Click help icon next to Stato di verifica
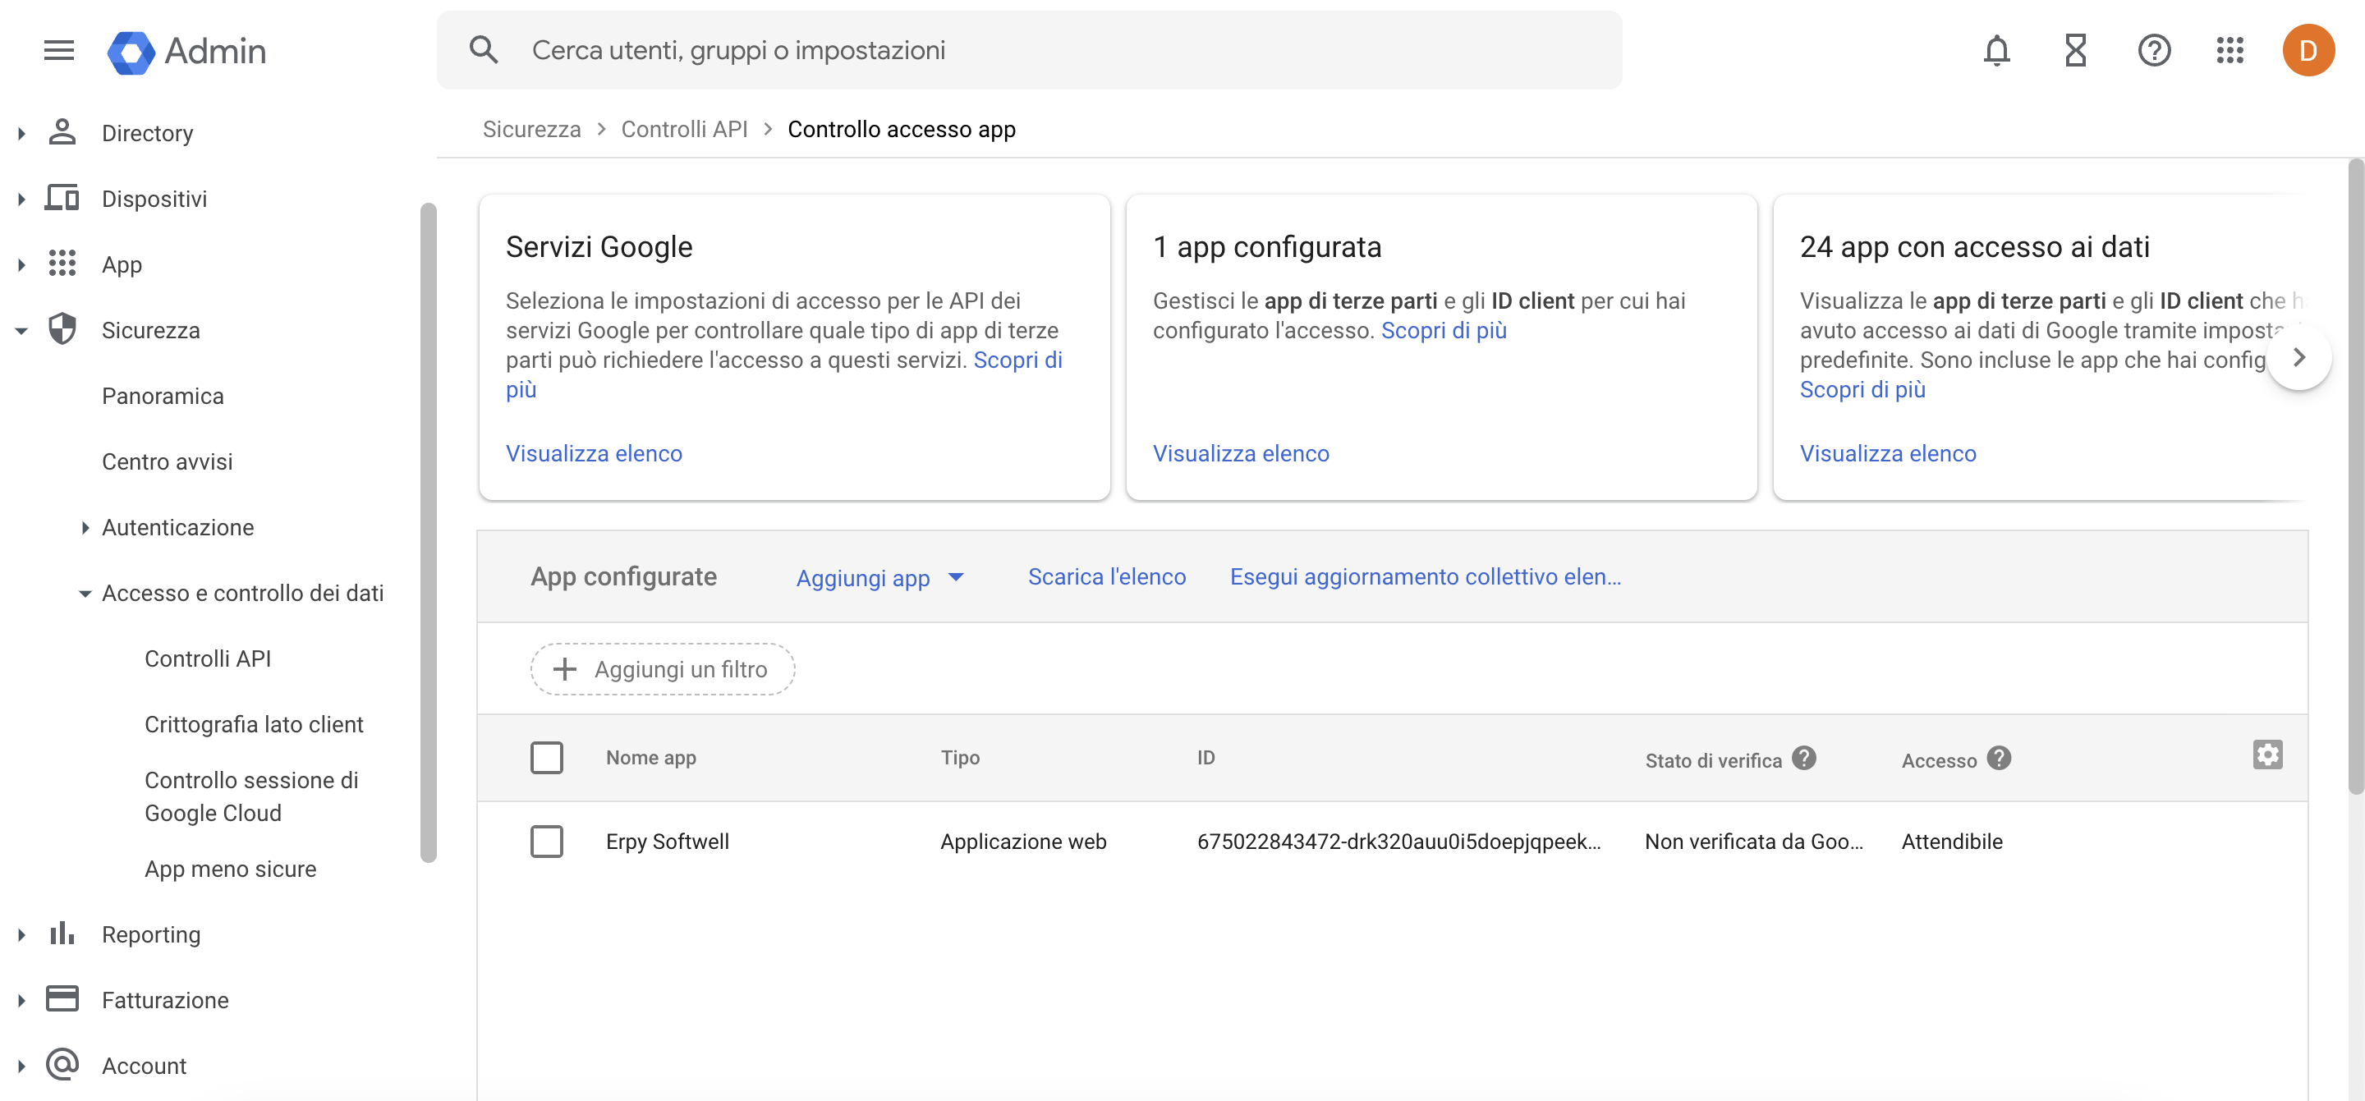Screen dimensions: 2365x1101 pyautogui.click(x=1803, y=758)
